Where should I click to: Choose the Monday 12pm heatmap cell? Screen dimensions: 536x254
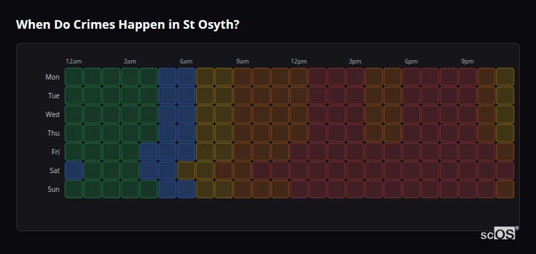[299, 77]
